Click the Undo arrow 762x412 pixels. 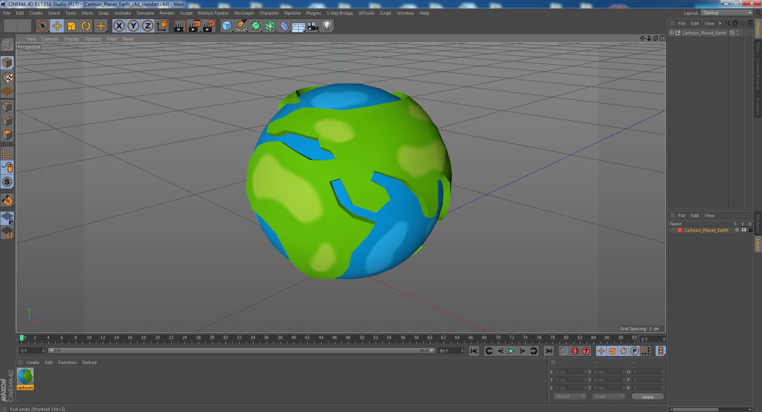point(10,26)
